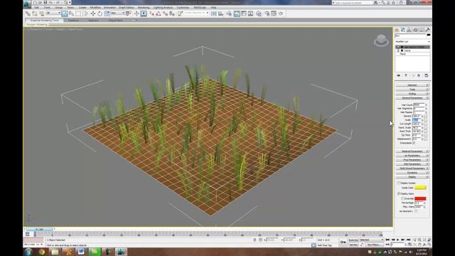The width and height of the screenshot is (455, 256).
Task: Open the reference coordinate system dropdown
Action: tap(117, 14)
